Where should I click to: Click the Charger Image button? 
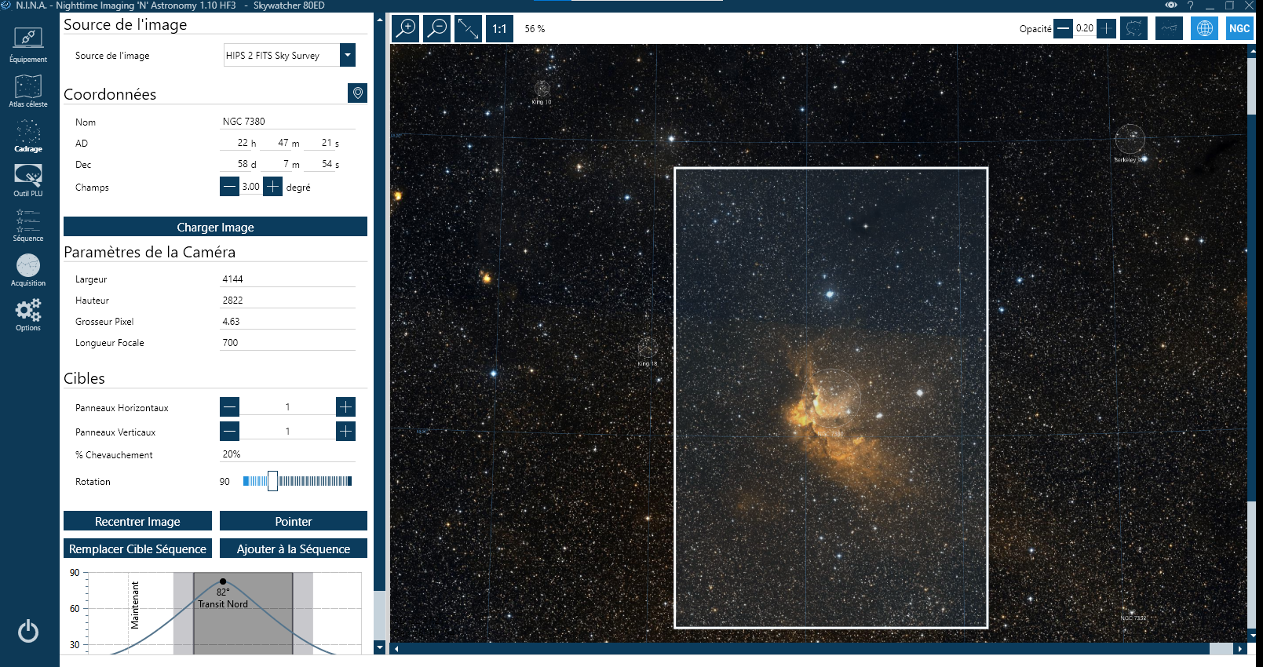tap(215, 227)
